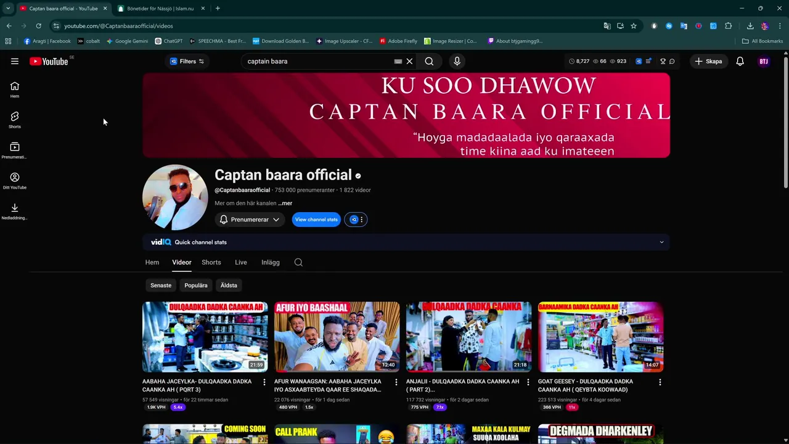Open Prenumerationer in the left sidebar
Viewport: 789px width, 444px height.
15,150
